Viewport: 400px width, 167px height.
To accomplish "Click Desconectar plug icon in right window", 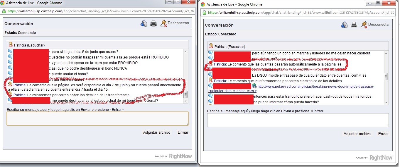I will [x=364, y=25].
